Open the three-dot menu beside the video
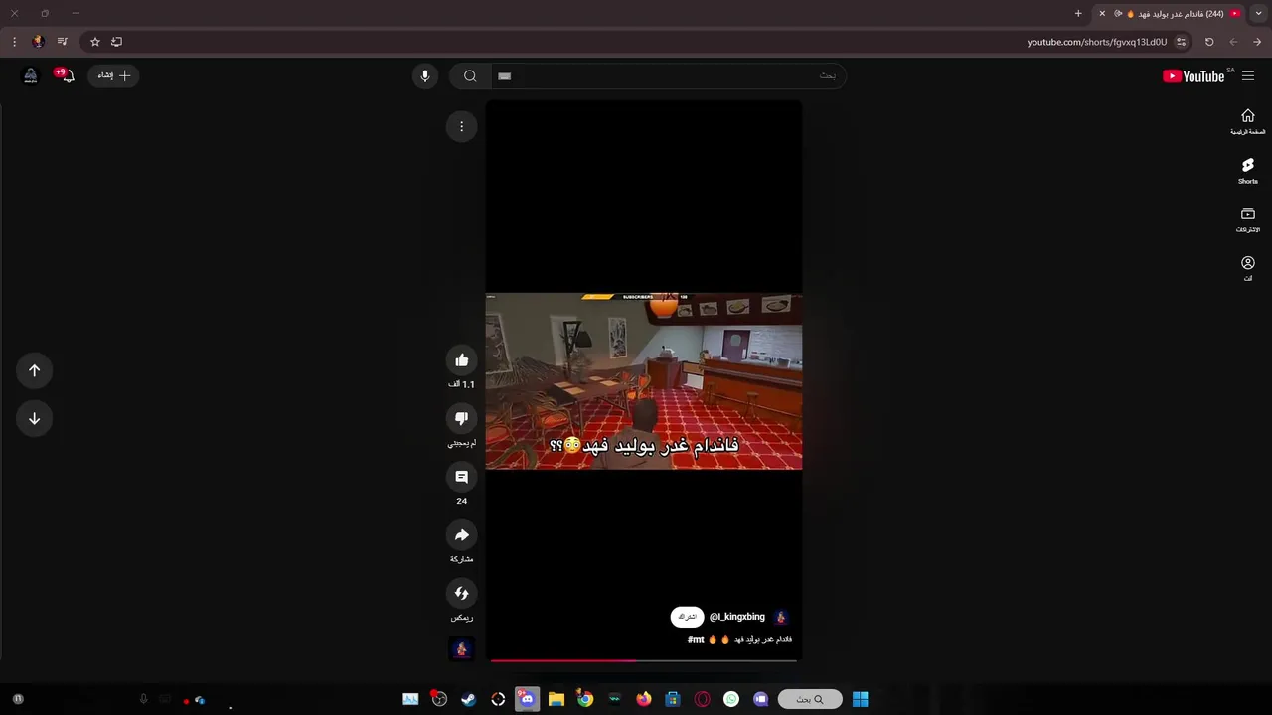The height and width of the screenshot is (715, 1272). (x=461, y=126)
